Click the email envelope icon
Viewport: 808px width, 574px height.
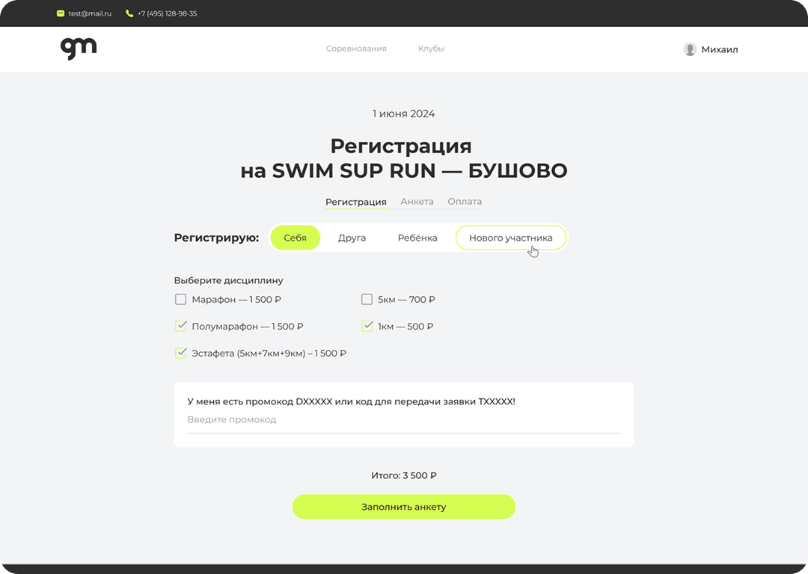[61, 13]
